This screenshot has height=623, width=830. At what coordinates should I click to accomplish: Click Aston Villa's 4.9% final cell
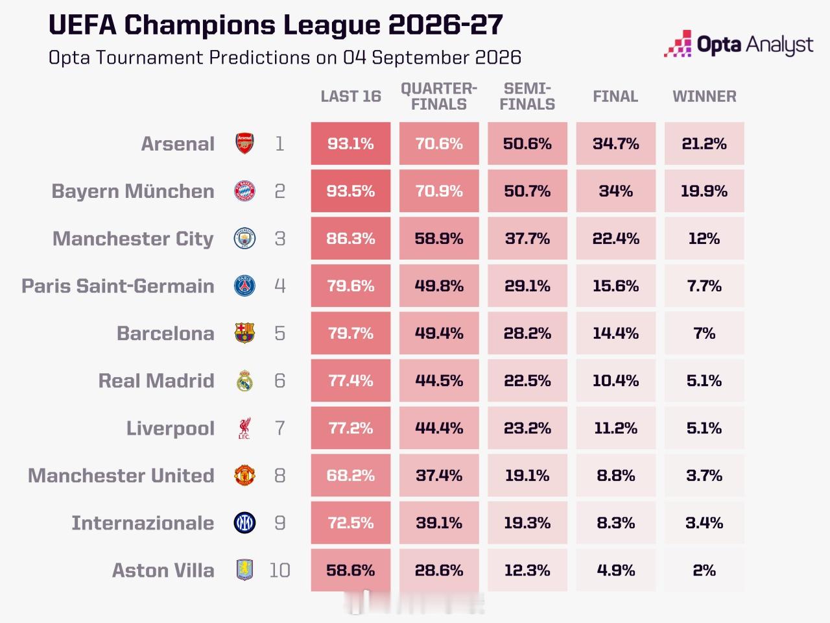[616, 570]
